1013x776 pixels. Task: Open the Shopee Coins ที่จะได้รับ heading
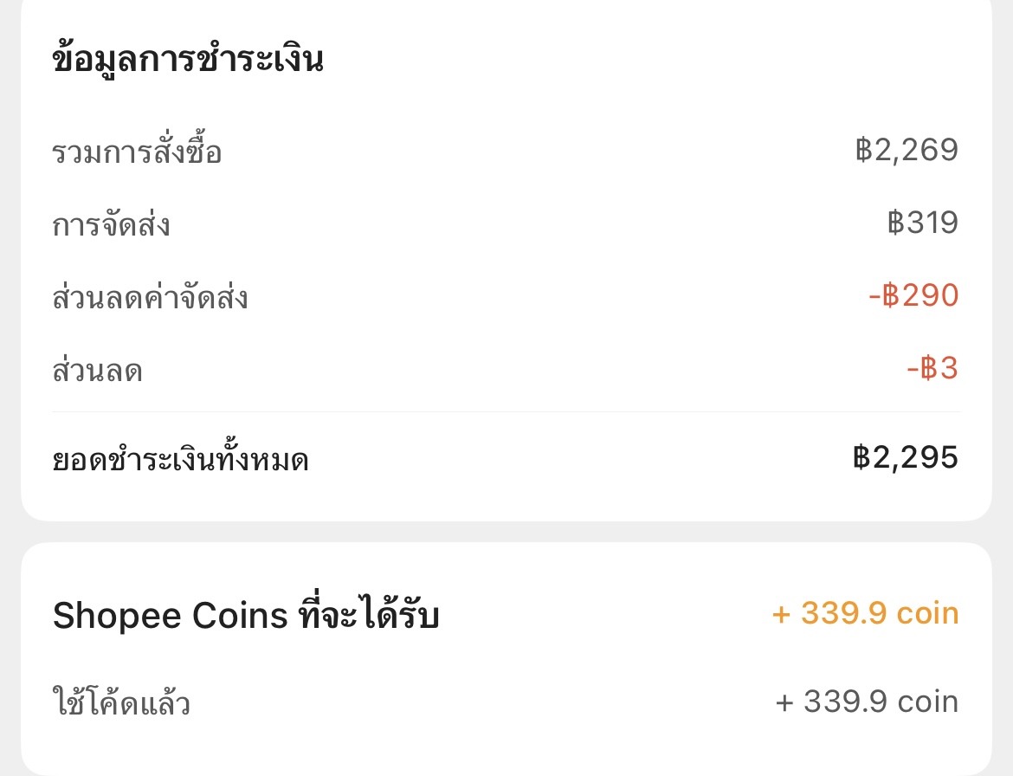[246, 617]
